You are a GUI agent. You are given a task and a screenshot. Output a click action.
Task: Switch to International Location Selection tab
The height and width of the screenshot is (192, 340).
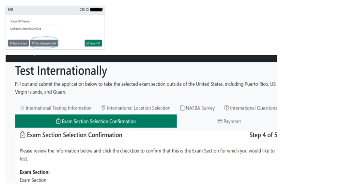tap(138, 108)
